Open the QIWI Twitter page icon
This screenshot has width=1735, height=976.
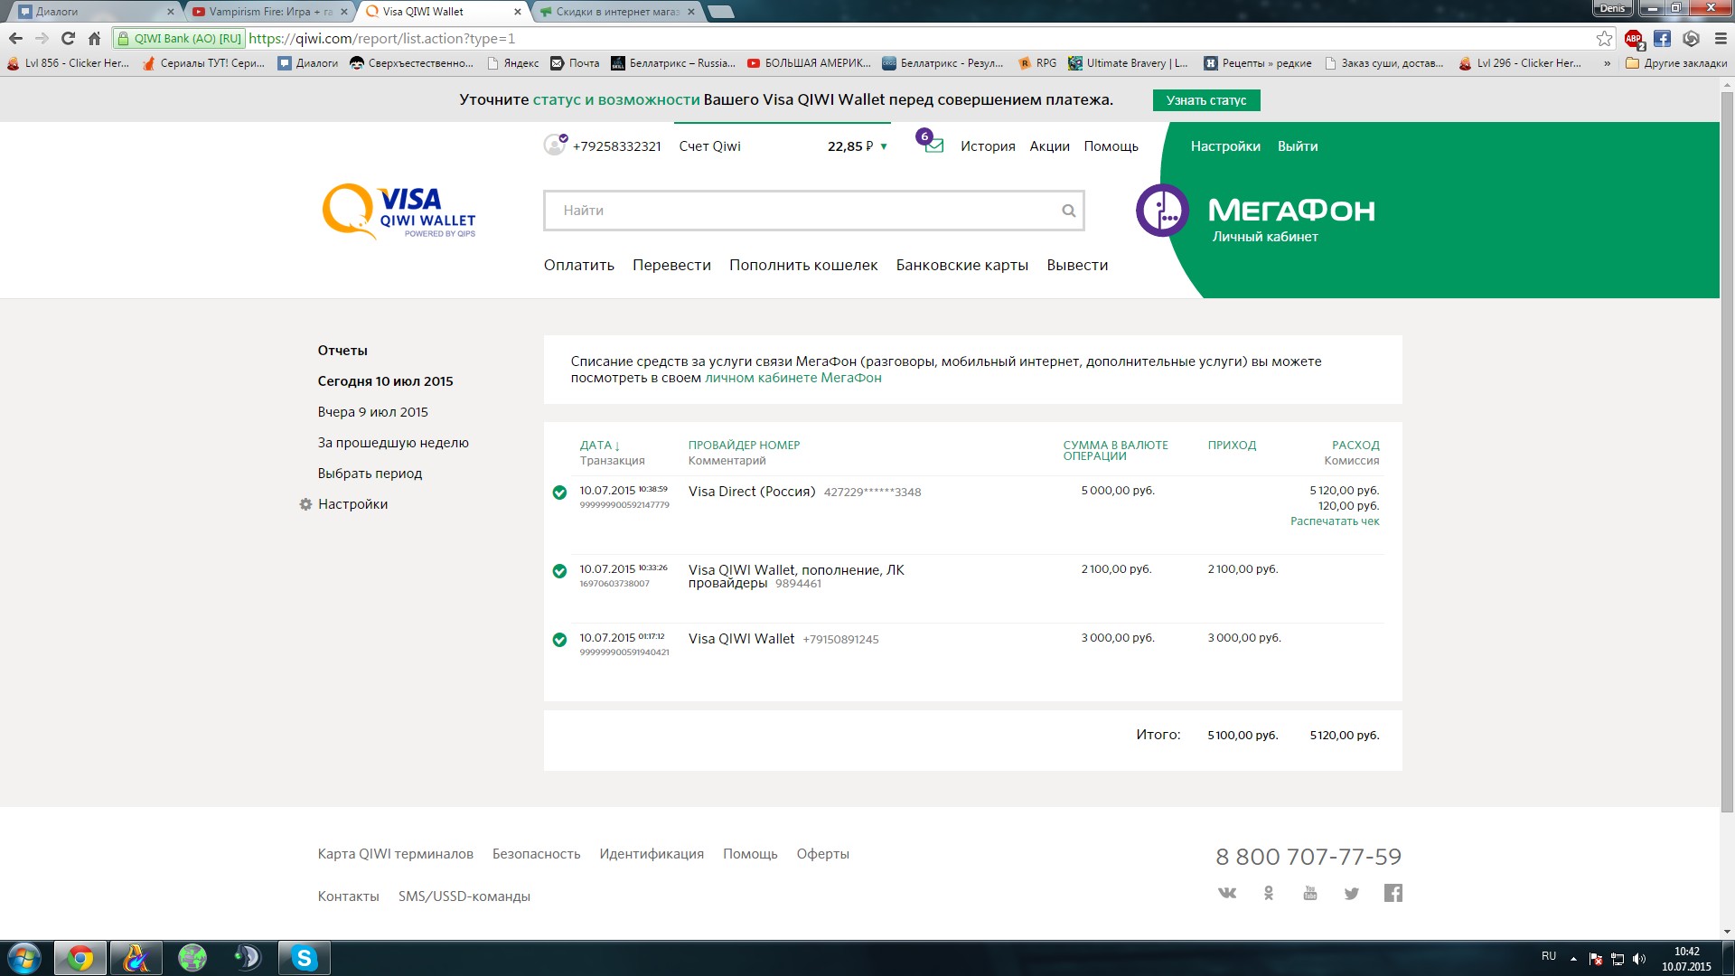tap(1351, 893)
